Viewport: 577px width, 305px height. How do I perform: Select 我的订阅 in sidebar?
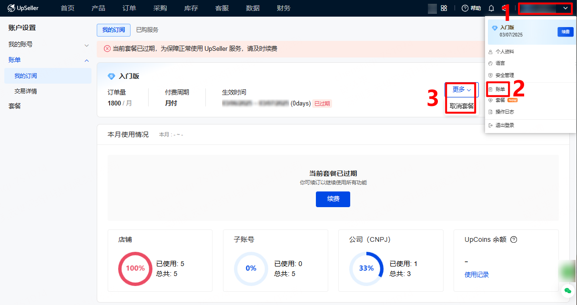pyautogui.click(x=48, y=76)
